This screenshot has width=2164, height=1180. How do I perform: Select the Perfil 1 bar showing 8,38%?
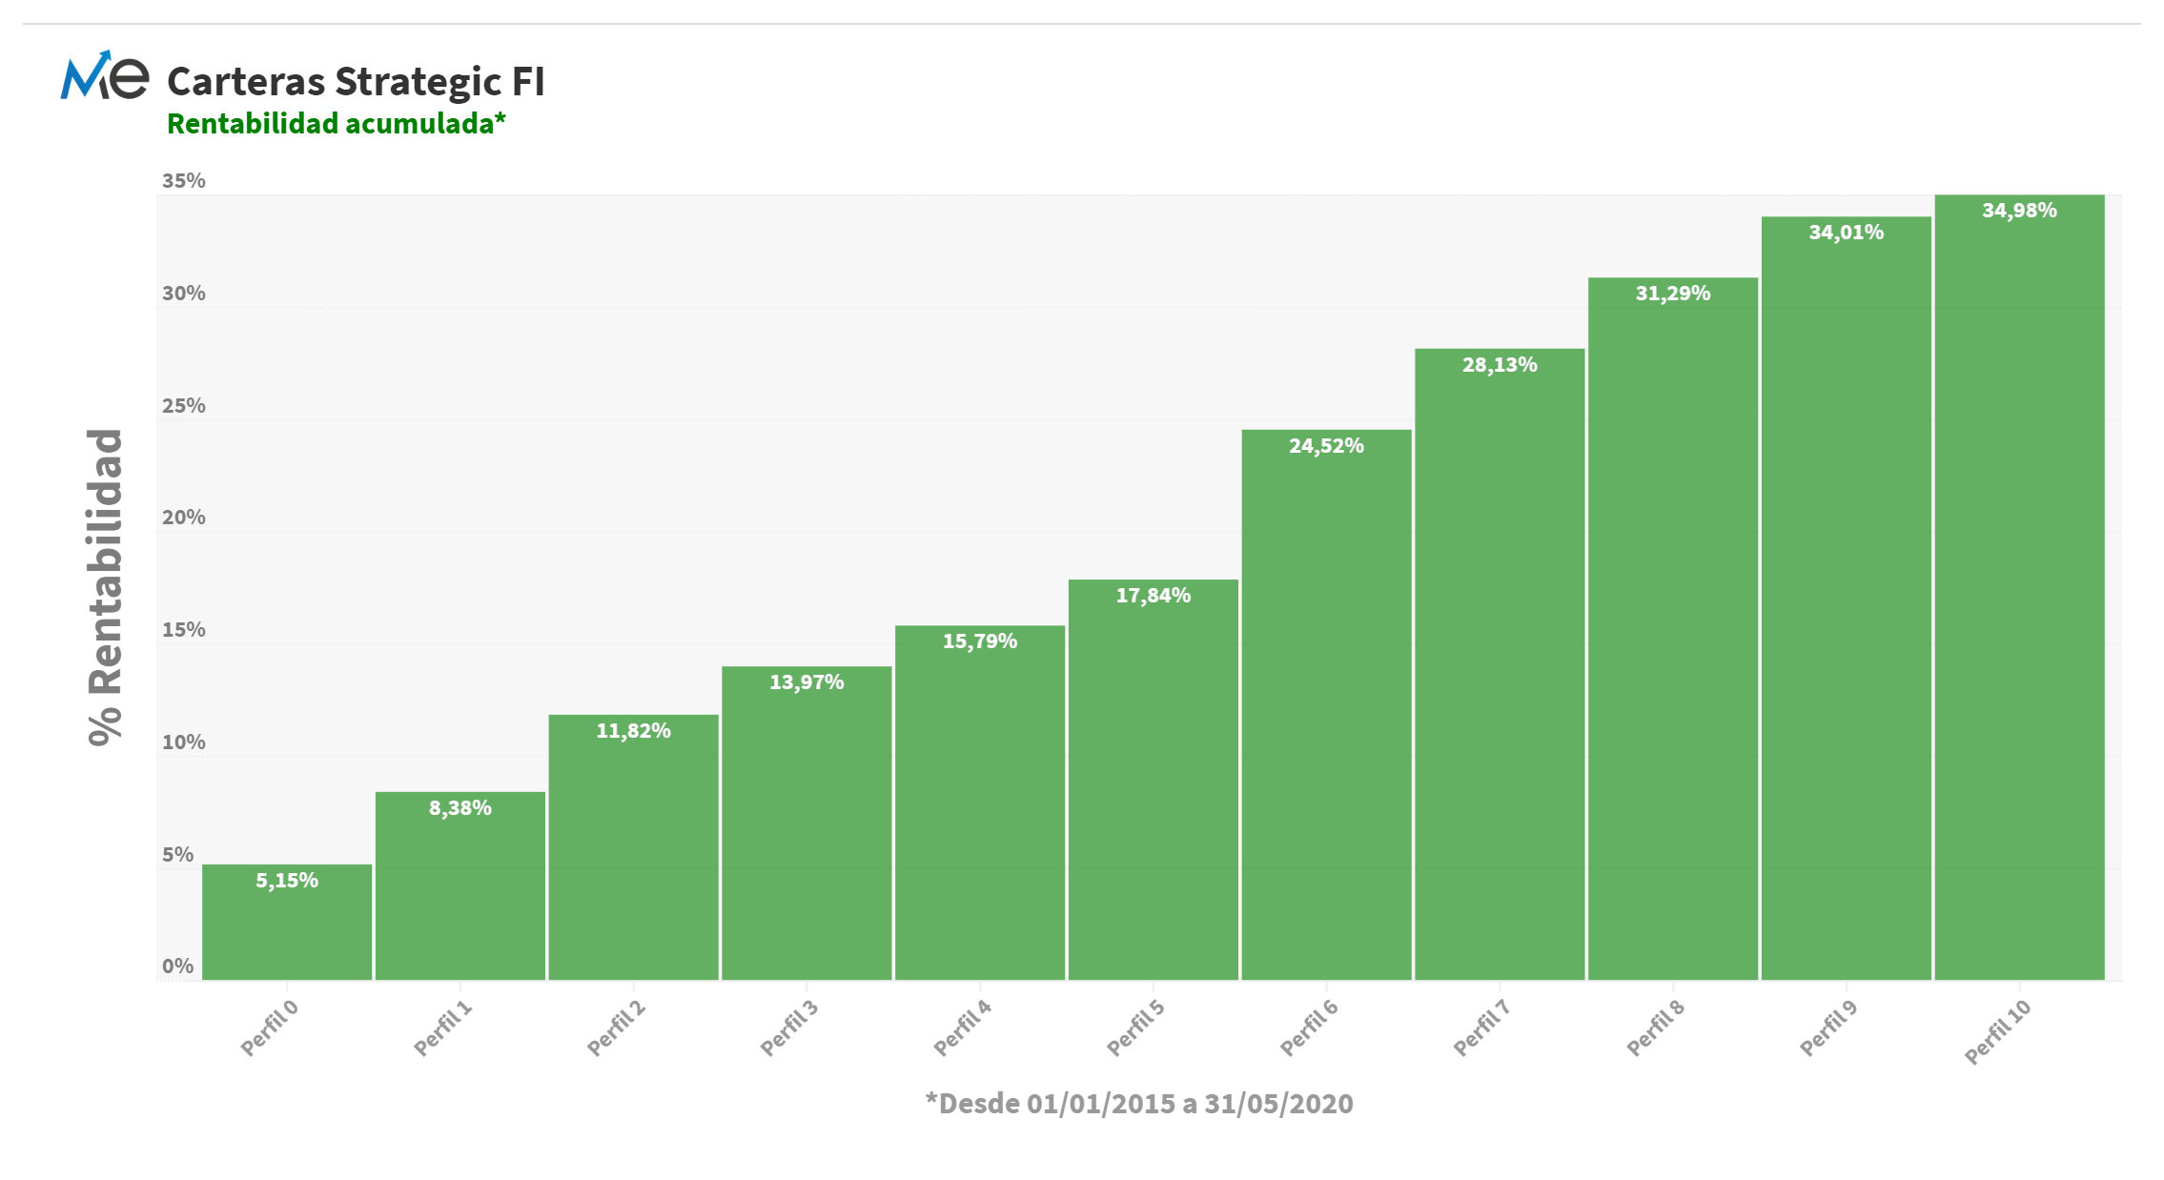460,885
